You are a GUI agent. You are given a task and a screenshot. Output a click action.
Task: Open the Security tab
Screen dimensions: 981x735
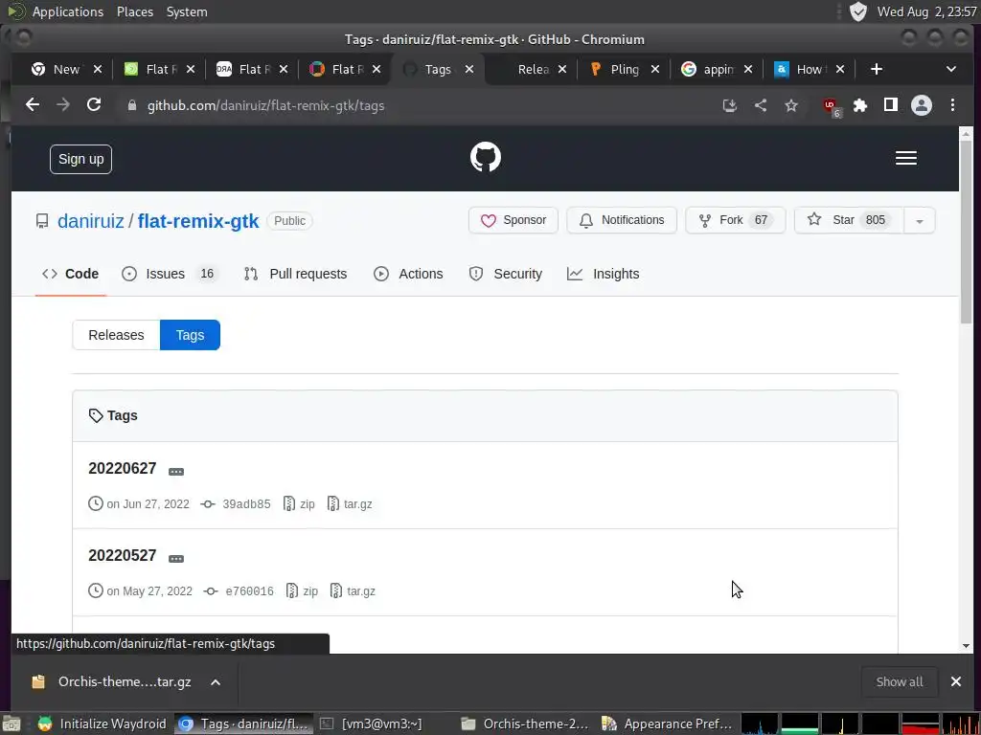click(506, 274)
